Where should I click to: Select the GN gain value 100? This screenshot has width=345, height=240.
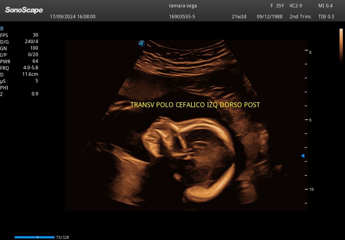tap(34, 48)
